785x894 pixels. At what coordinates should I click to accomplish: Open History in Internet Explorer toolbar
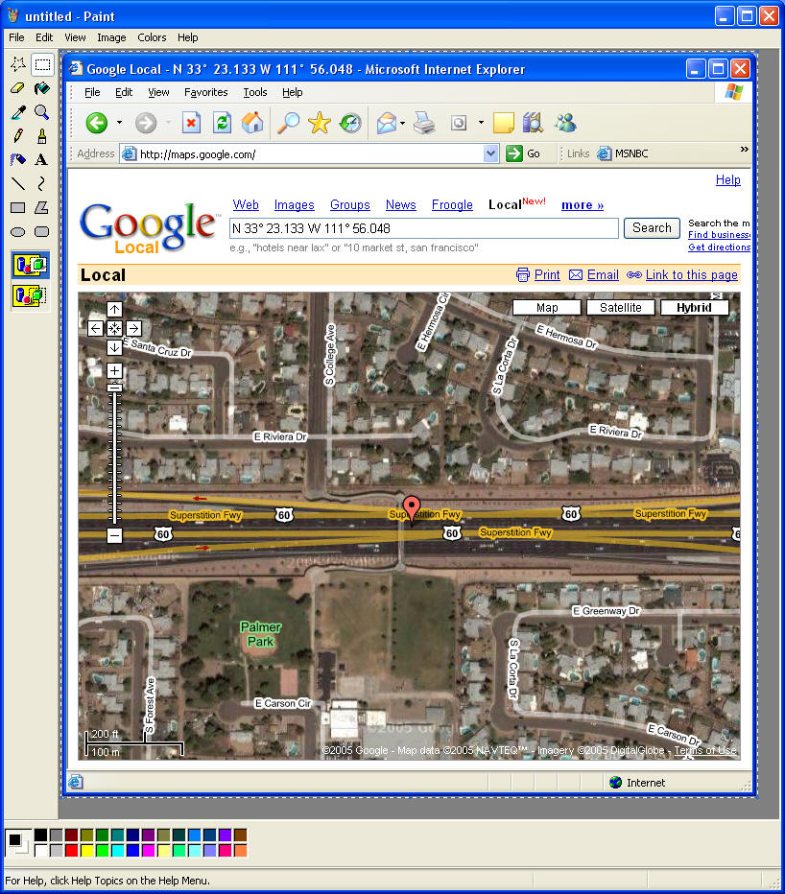point(350,123)
